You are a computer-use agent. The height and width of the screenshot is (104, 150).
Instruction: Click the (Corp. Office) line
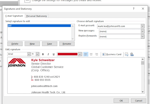tap(40, 70)
